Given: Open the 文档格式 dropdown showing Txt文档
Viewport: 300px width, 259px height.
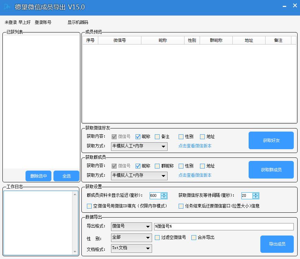Looking at the screenshot, I should click(x=131, y=248).
